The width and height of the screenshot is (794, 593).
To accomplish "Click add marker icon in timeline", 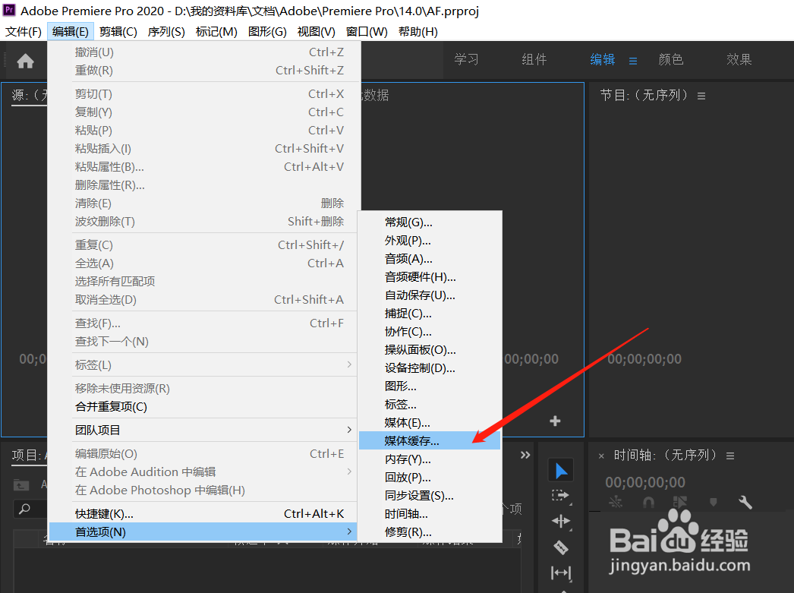I will tap(714, 502).
